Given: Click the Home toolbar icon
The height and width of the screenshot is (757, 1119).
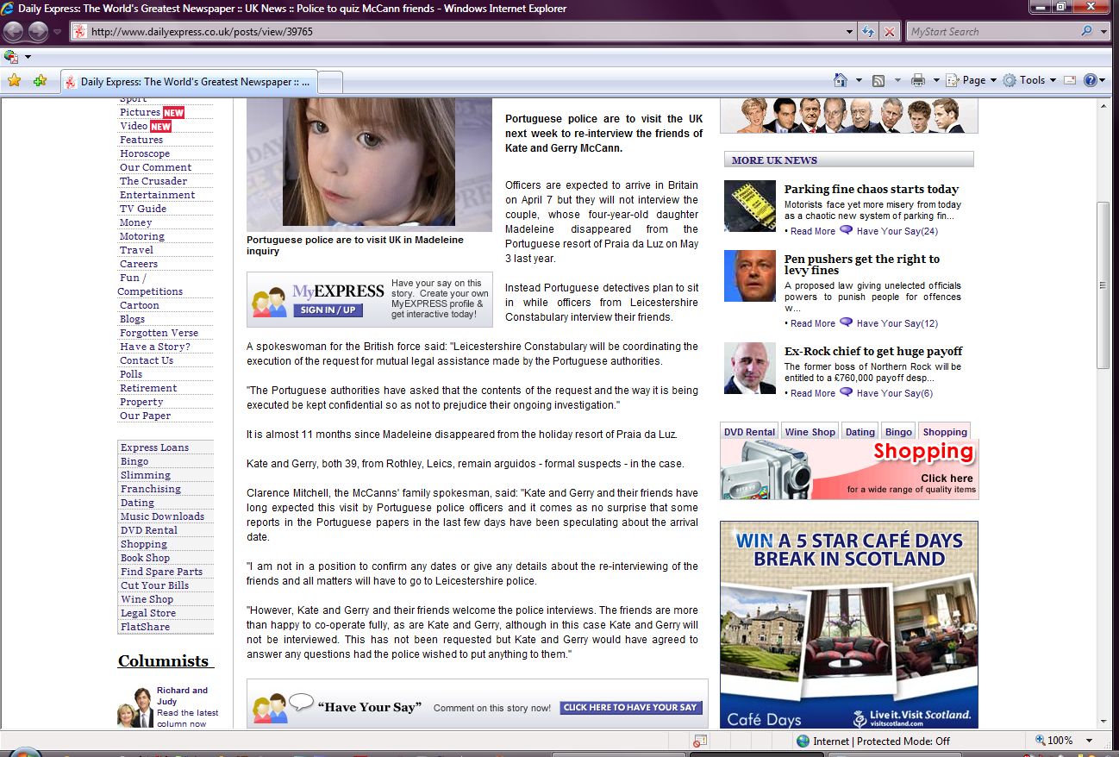Looking at the screenshot, I should [841, 80].
